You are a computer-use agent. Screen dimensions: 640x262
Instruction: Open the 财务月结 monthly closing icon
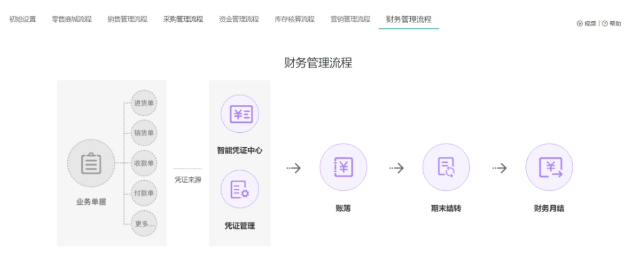pos(550,167)
